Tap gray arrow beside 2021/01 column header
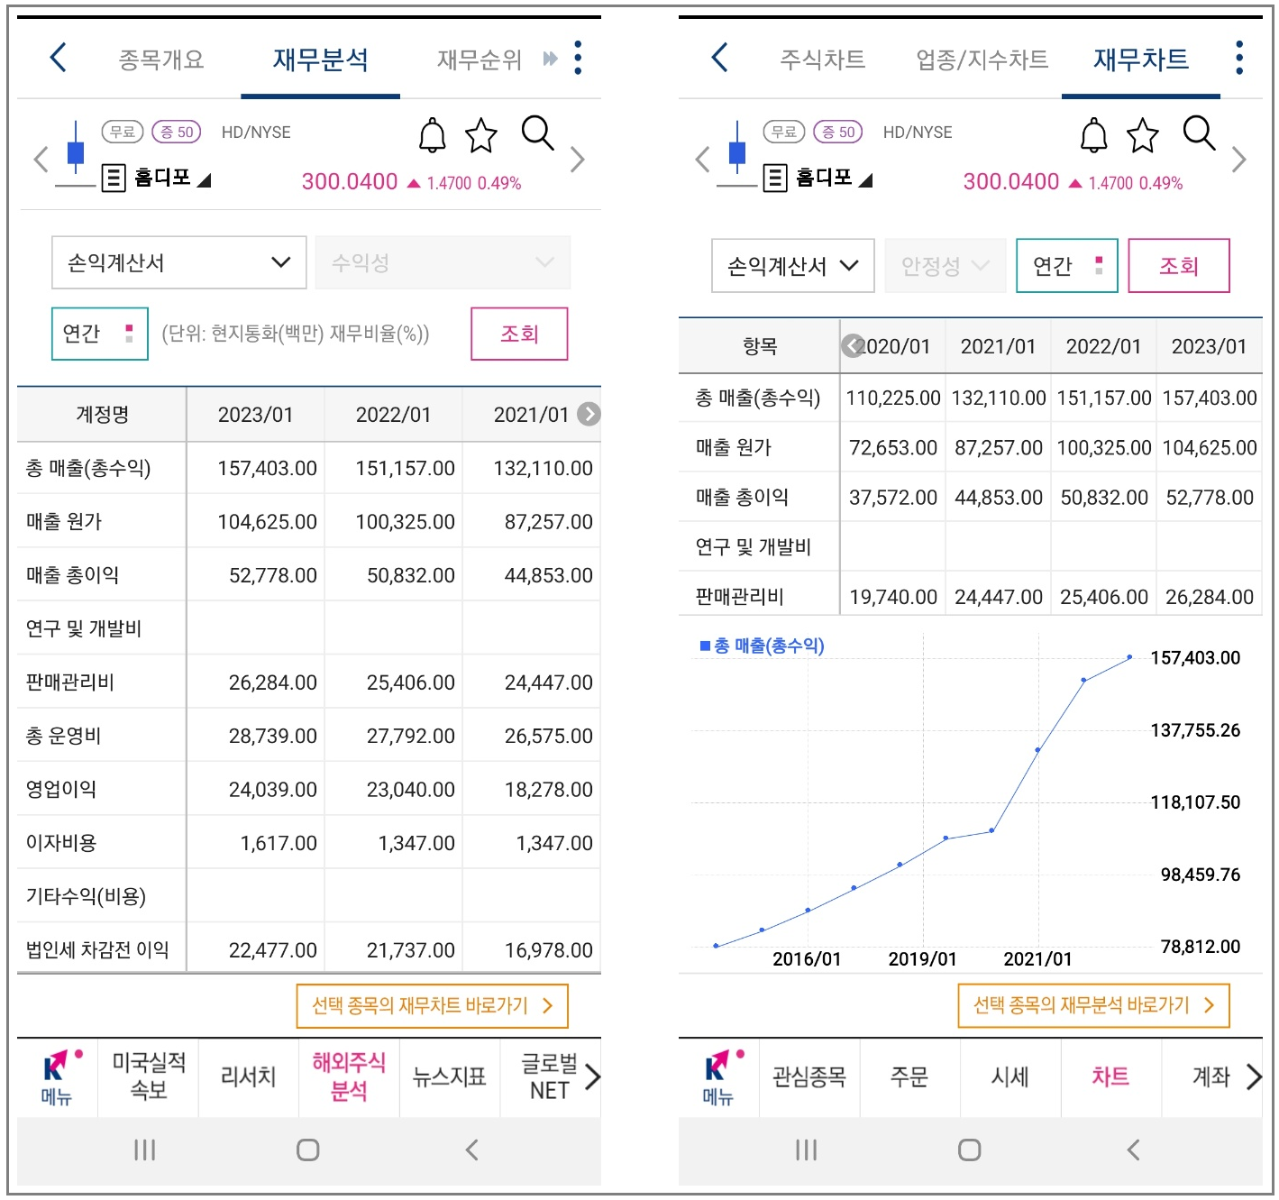 589,414
